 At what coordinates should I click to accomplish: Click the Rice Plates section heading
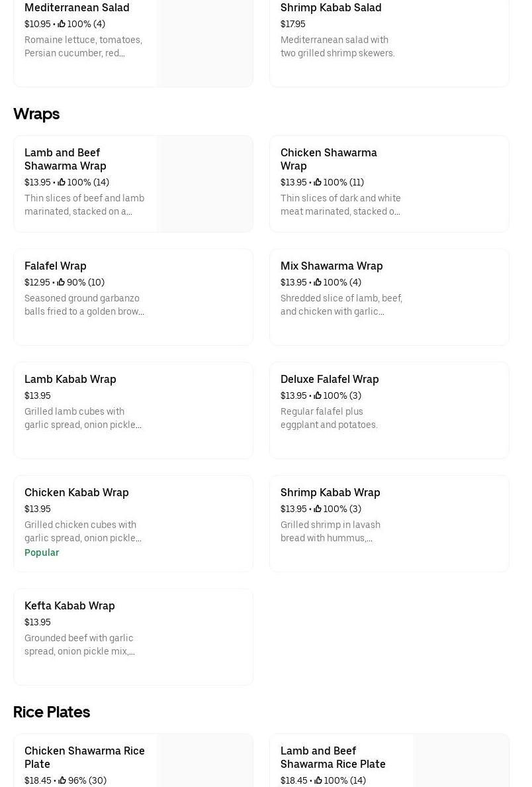(52, 712)
